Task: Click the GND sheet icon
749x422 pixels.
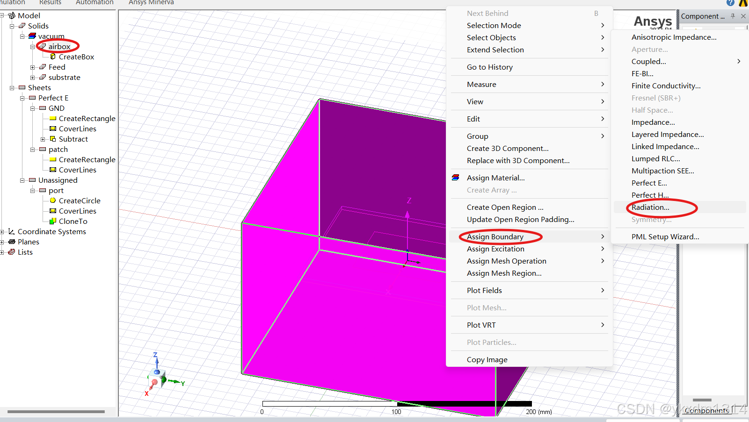Action: 43,108
